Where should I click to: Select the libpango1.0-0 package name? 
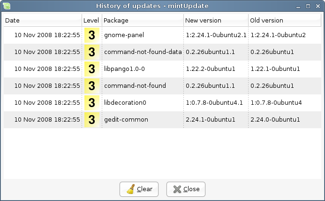point(124,69)
